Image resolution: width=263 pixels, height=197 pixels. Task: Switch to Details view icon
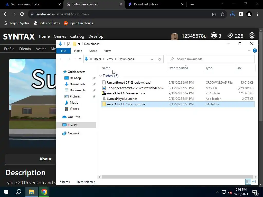pyautogui.click(x=248, y=182)
